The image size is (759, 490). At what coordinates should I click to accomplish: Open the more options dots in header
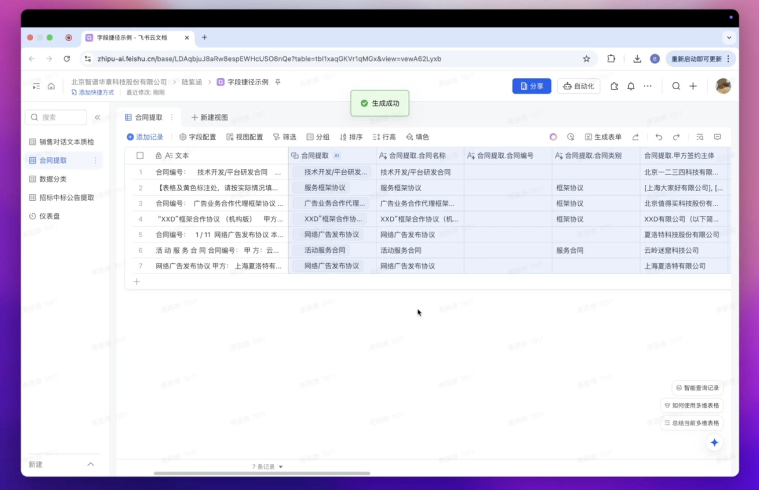(x=647, y=86)
